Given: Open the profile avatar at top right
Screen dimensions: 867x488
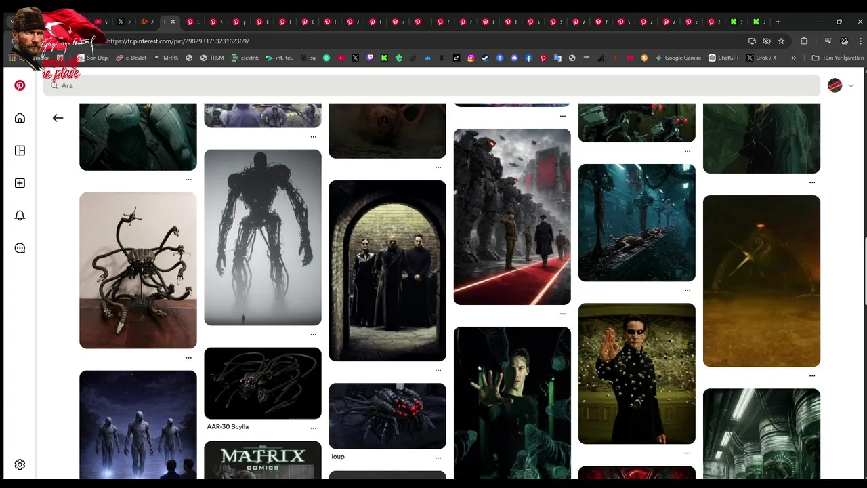Looking at the screenshot, I should (834, 85).
